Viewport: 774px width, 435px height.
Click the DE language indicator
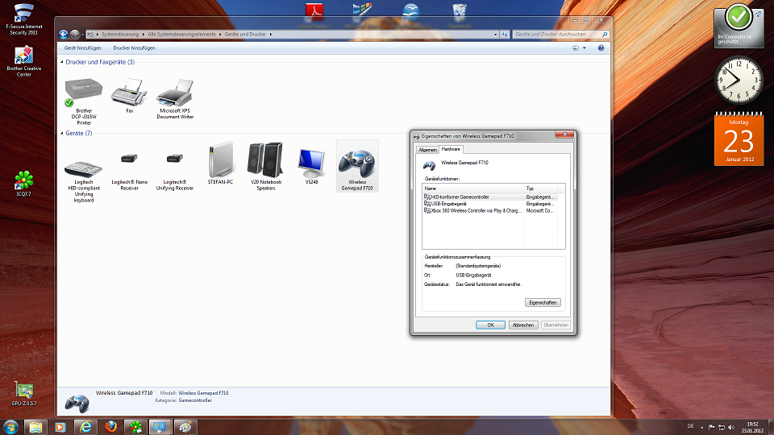(691, 426)
